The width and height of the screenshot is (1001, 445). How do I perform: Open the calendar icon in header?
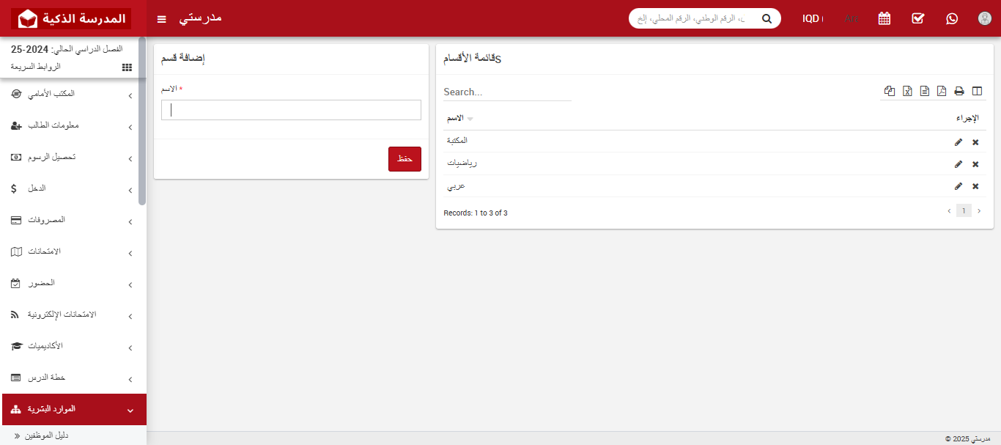(884, 18)
